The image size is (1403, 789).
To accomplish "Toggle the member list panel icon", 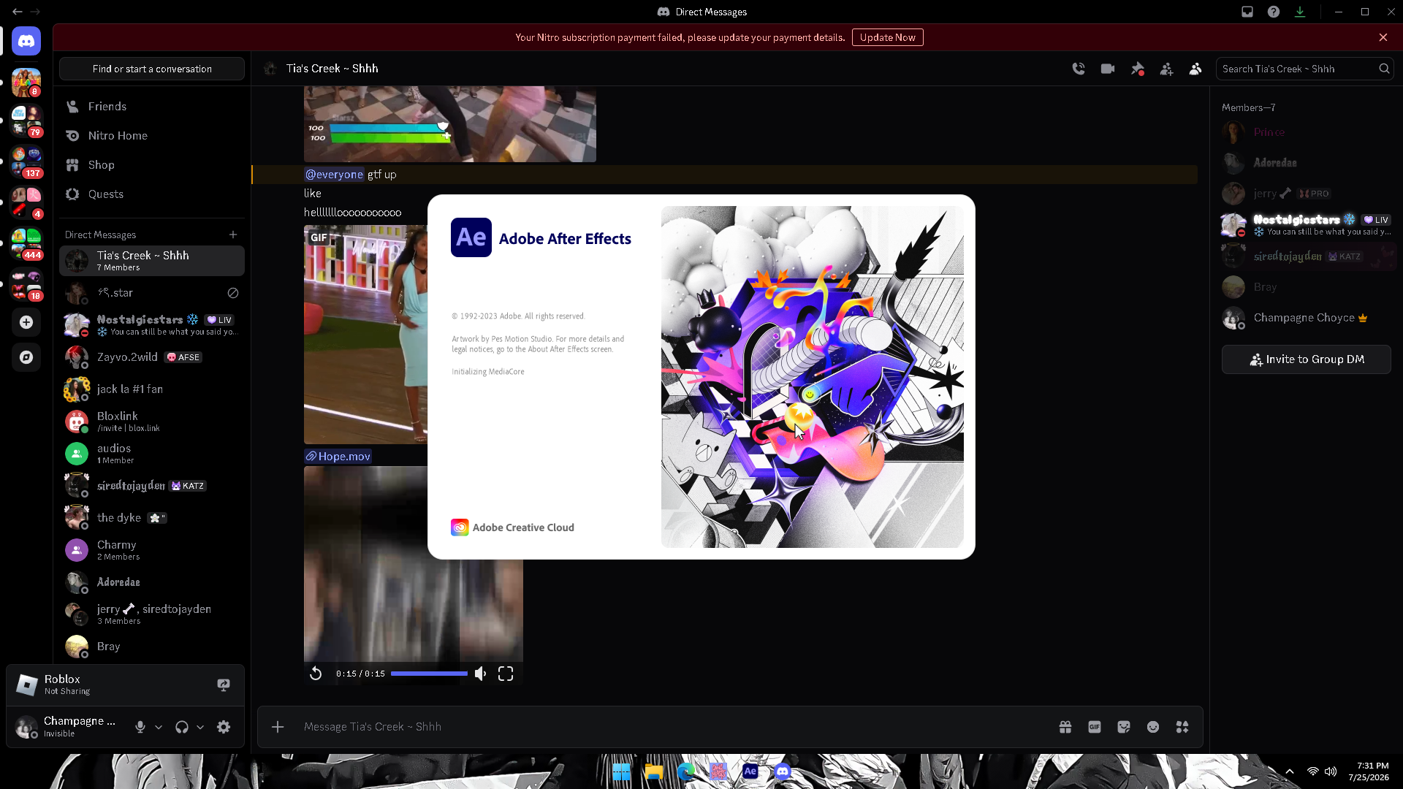I will (1195, 69).
